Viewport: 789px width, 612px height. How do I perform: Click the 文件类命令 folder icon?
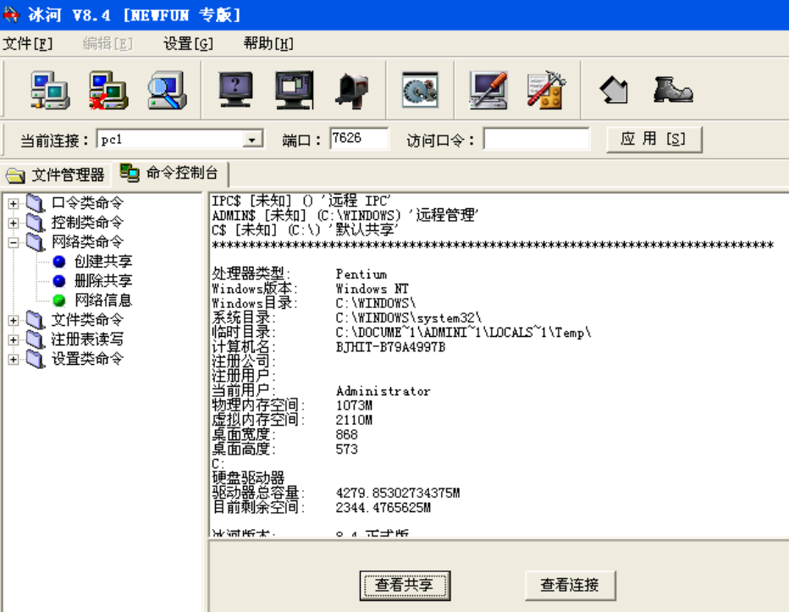tap(36, 320)
